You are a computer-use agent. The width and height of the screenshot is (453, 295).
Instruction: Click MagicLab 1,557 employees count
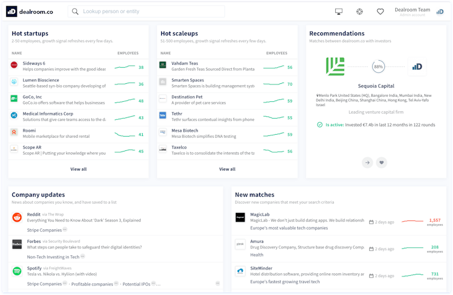tap(435, 222)
